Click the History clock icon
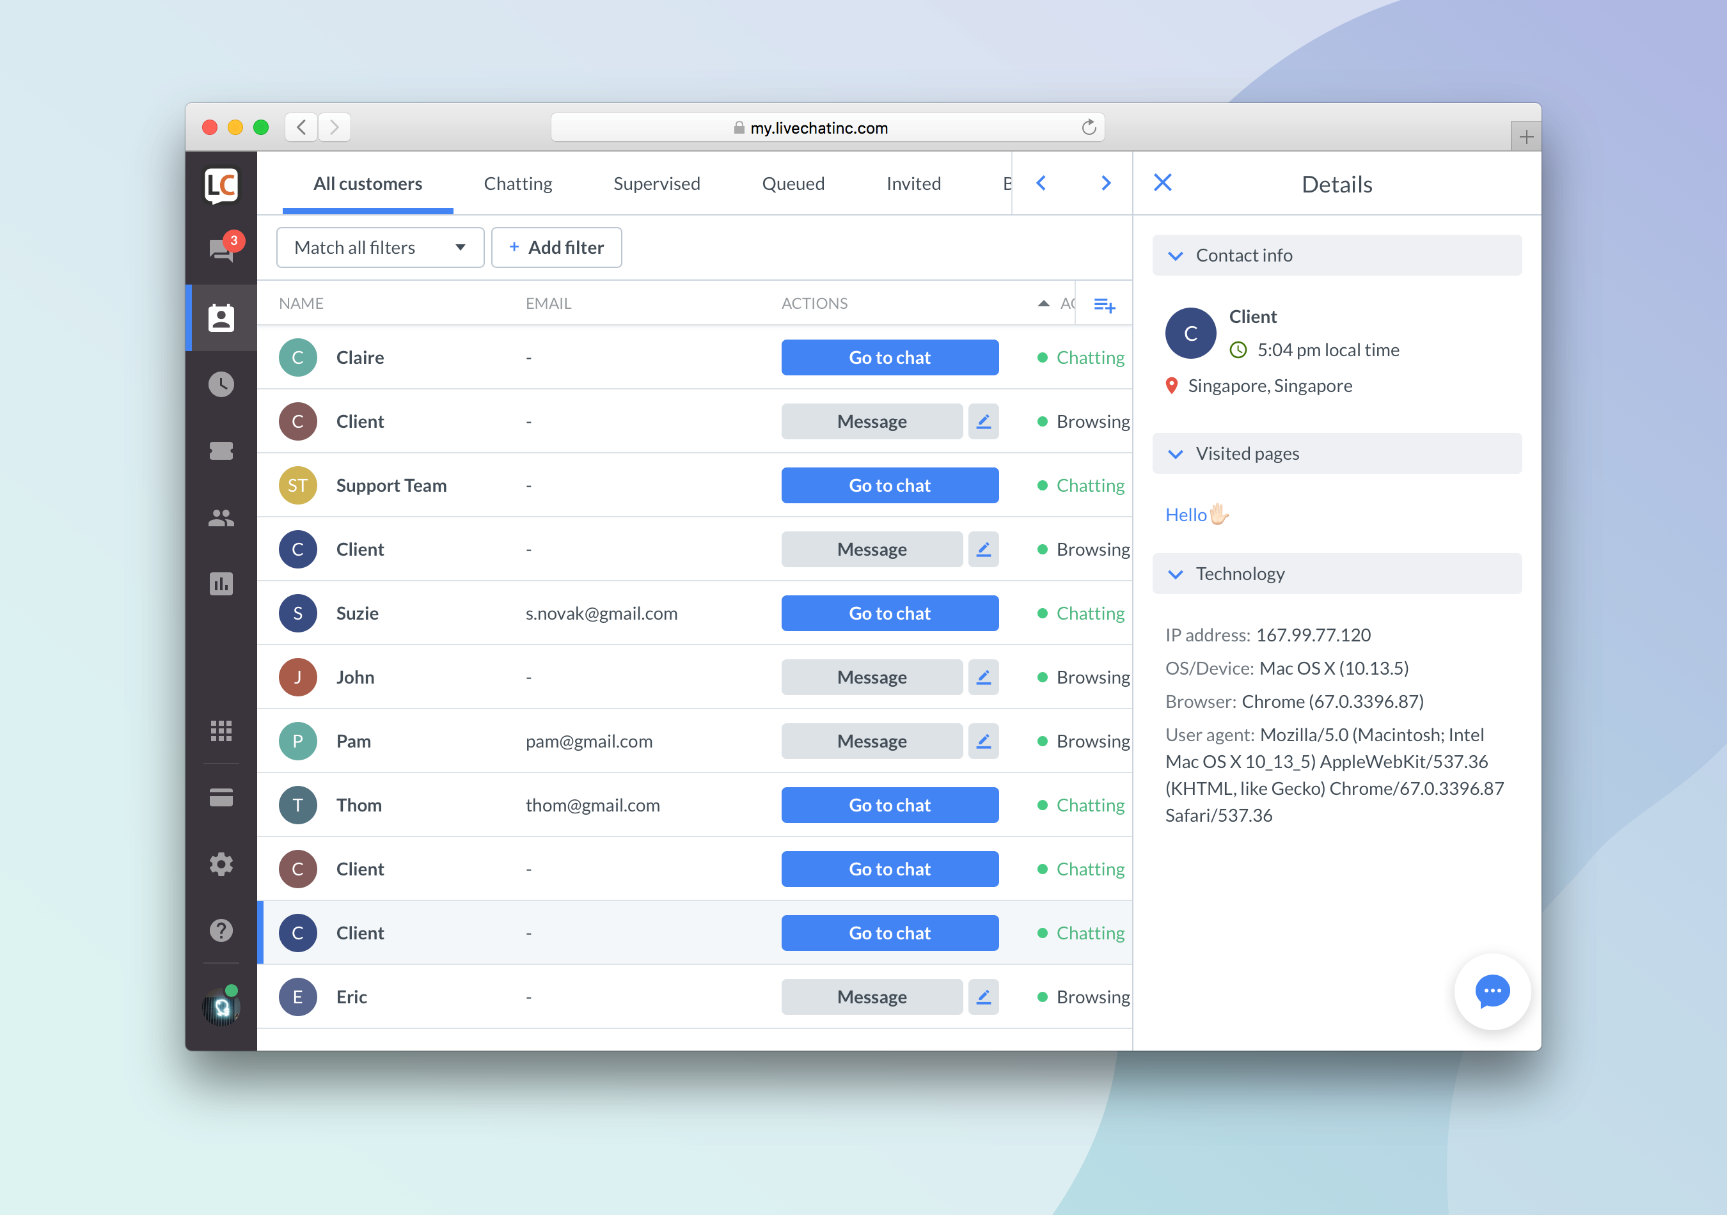The height and width of the screenshot is (1215, 1727). (219, 385)
